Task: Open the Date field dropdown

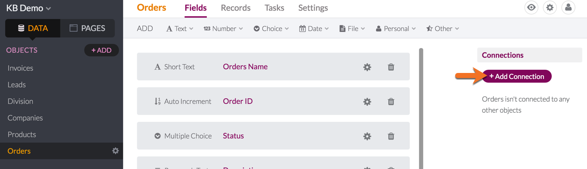Action: point(314,29)
